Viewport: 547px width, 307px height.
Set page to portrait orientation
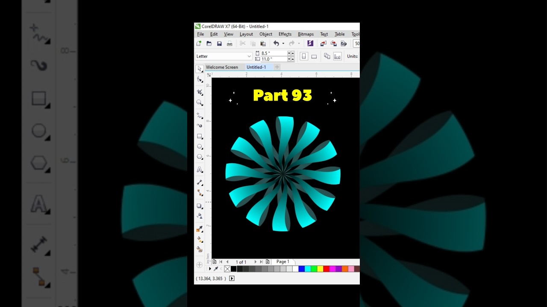coord(304,56)
